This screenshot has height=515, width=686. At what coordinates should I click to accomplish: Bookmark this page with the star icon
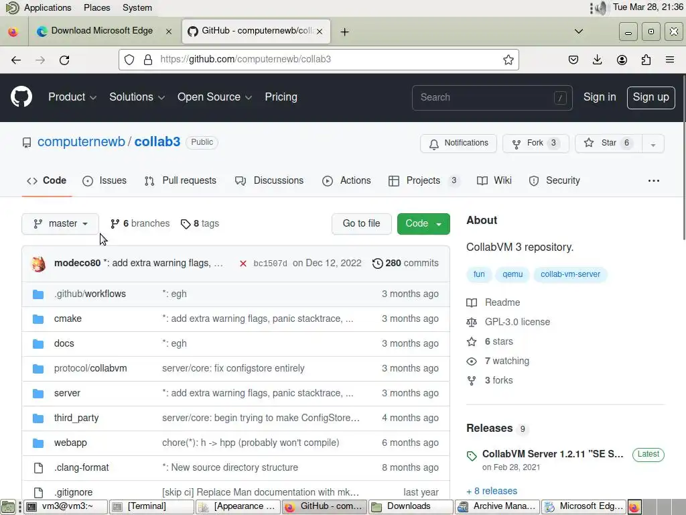508,60
